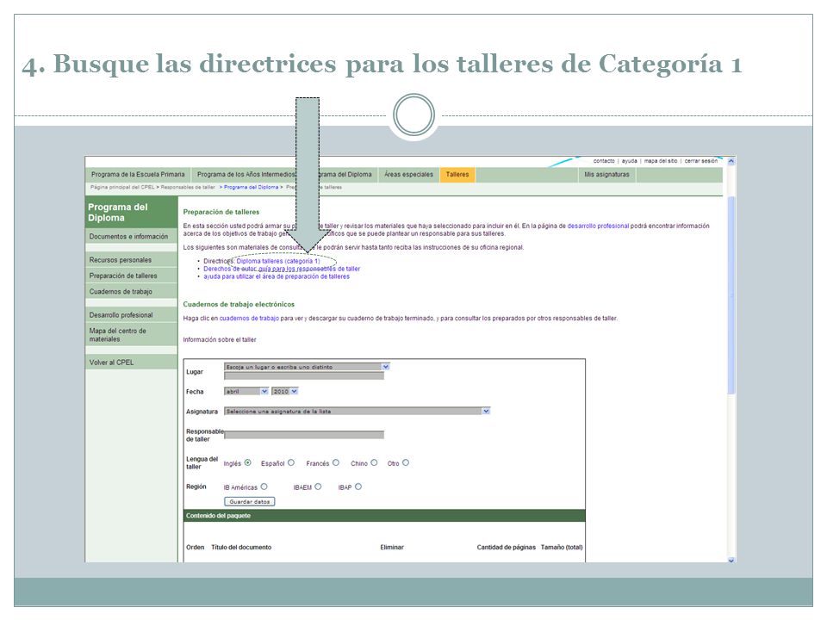Open ayuda para utilizar el área link
The height and width of the screenshot is (620, 827).
277,276
